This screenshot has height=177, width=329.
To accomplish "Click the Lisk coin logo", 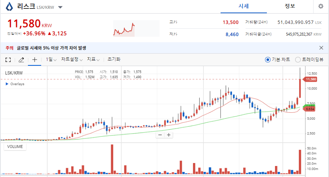I will (9, 7).
